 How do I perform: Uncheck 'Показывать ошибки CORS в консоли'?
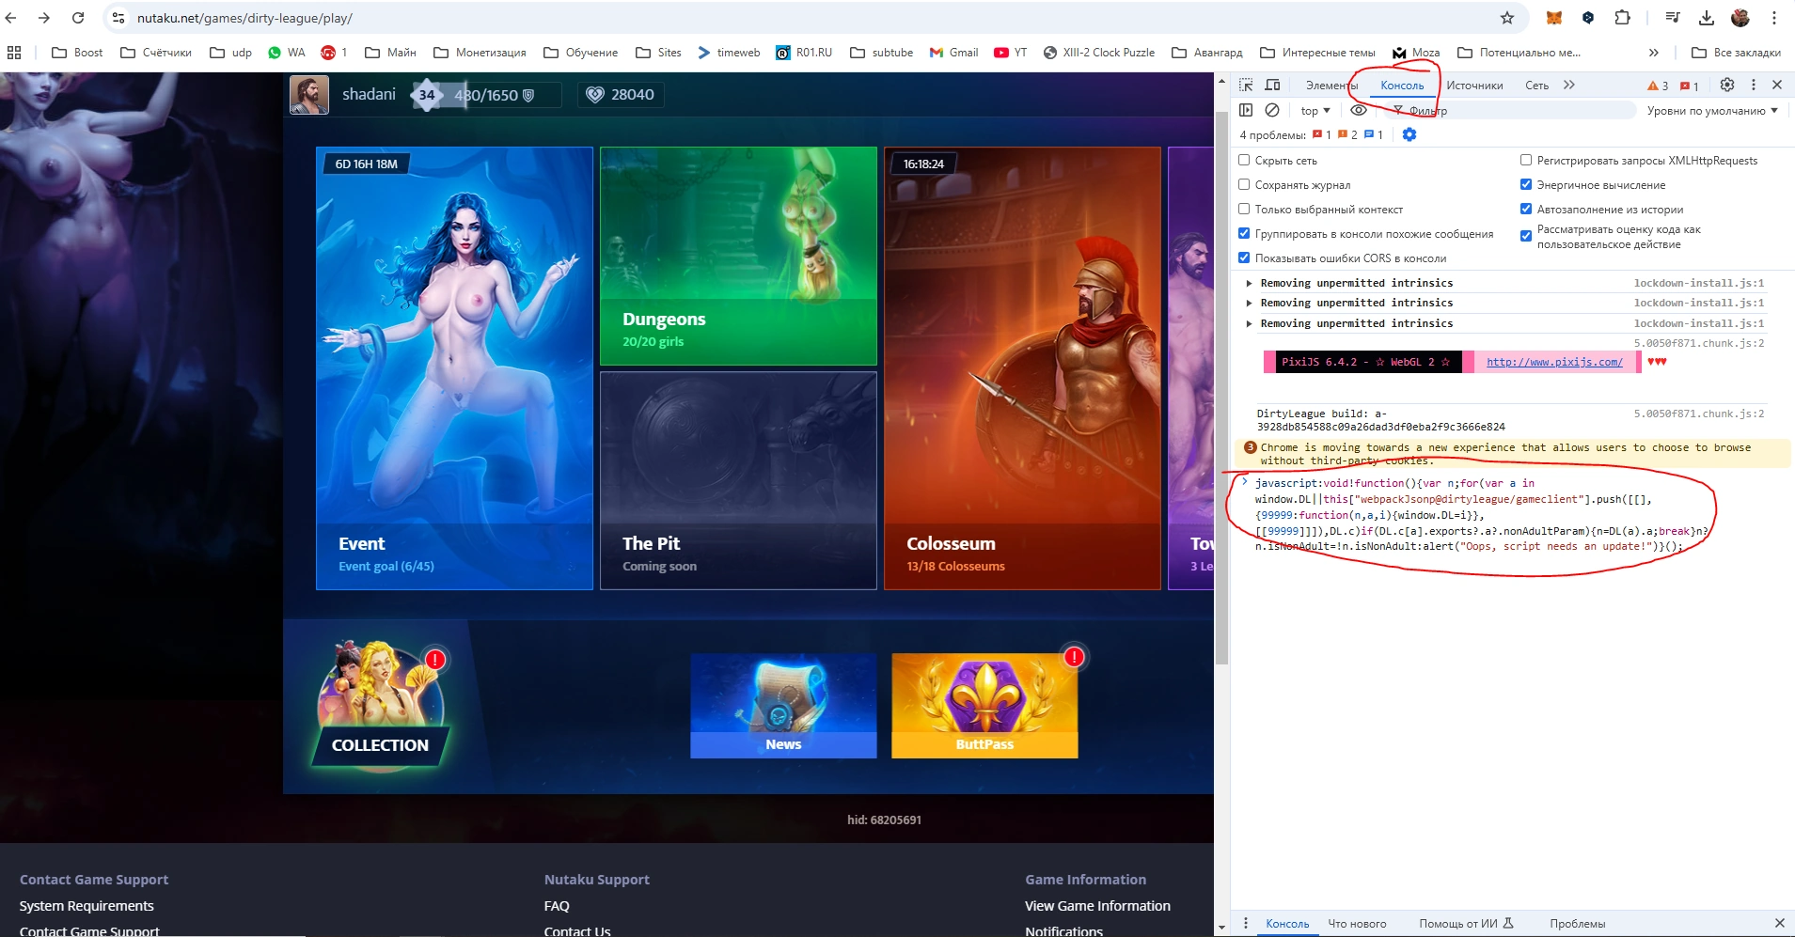coord(1244,258)
